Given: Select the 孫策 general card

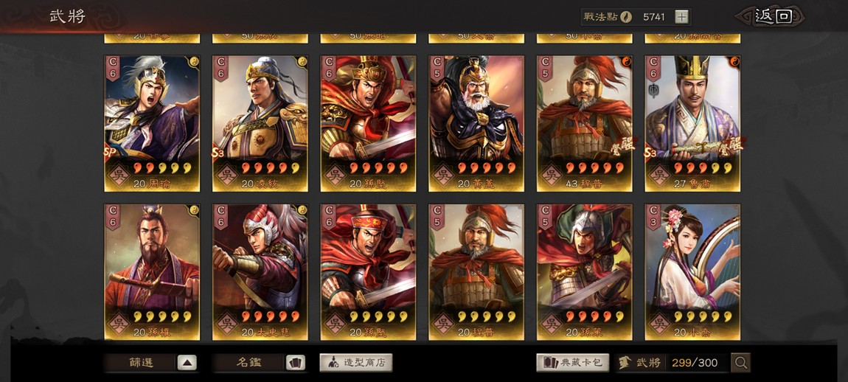Looking at the screenshot, I should pos(585,272).
